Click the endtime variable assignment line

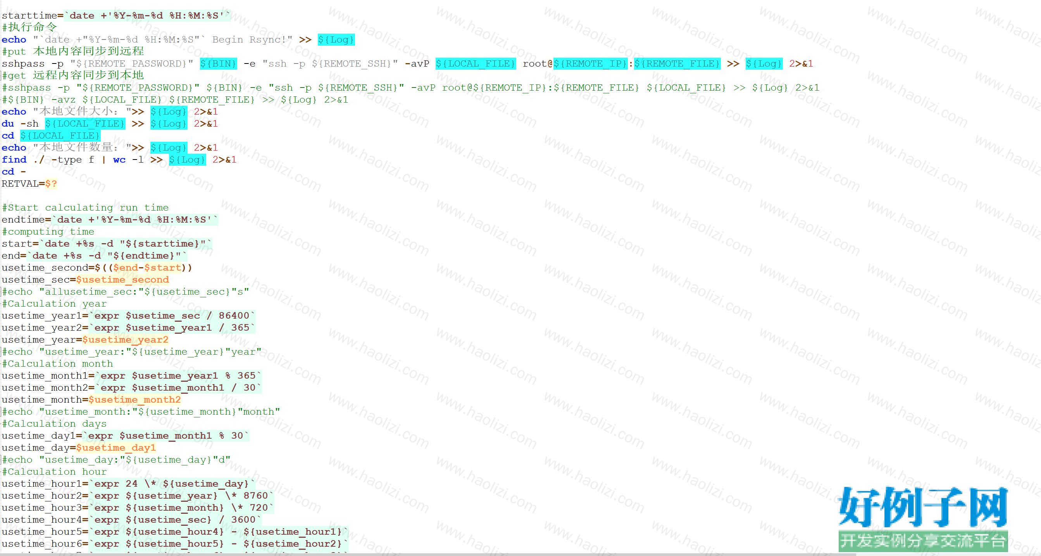[110, 220]
